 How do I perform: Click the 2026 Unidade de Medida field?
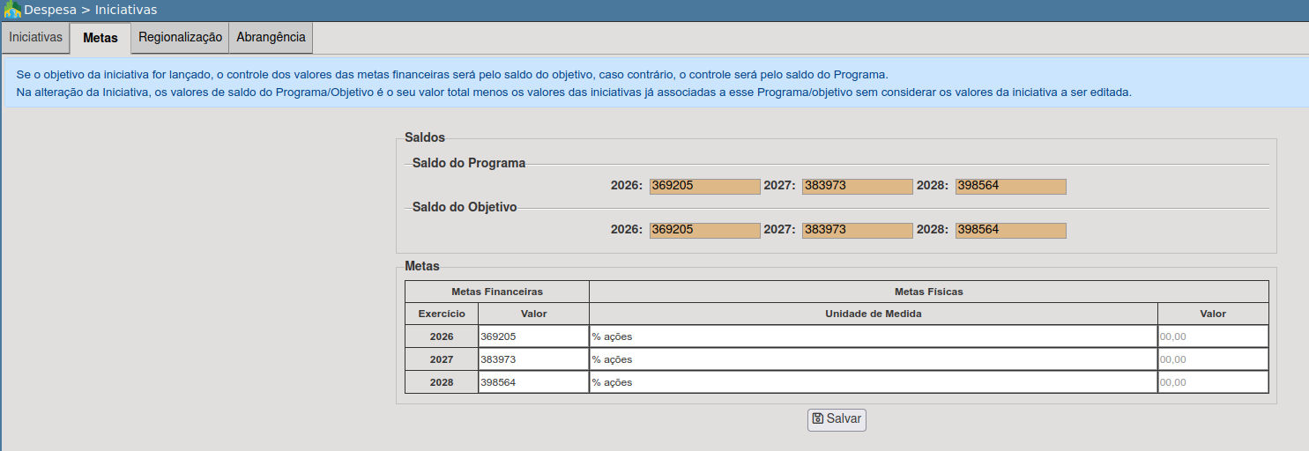(873, 336)
